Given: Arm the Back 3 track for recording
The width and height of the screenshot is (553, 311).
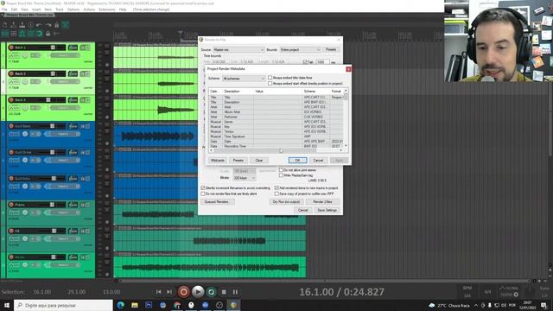Looking at the screenshot, I should pos(11,100).
